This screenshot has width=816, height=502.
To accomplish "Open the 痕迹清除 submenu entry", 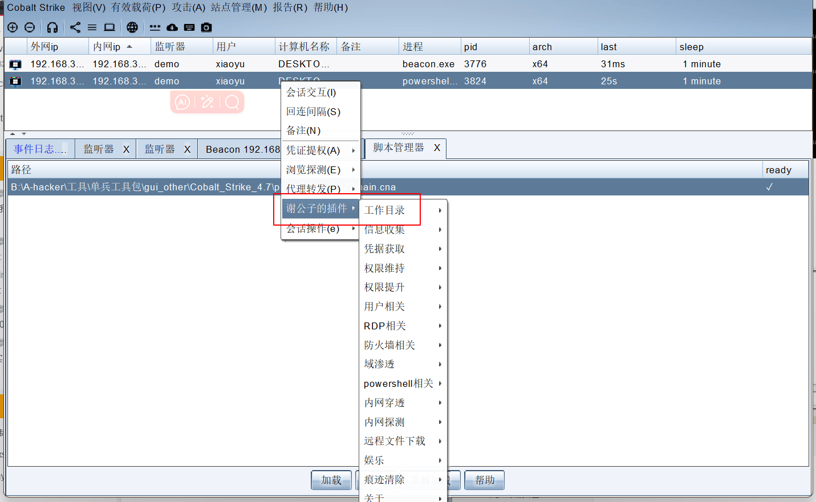I will click(x=403, y=480).
